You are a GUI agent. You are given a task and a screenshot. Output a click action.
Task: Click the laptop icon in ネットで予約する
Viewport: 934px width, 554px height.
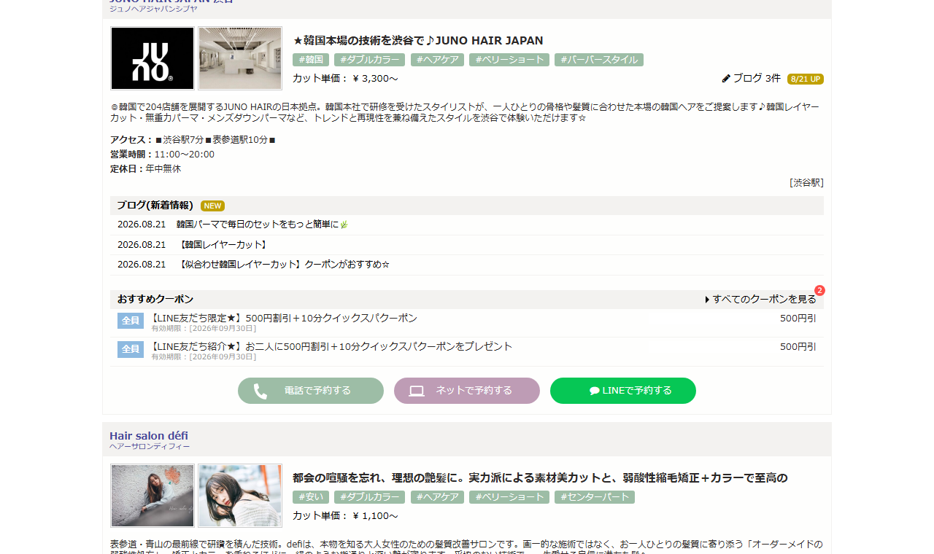pyautogui.click(x=417, y=391)
